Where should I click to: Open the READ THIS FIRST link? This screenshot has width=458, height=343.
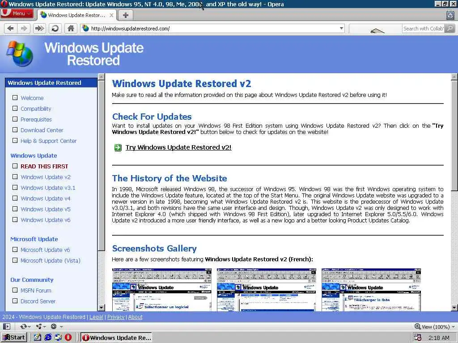[x=44, y=166]
